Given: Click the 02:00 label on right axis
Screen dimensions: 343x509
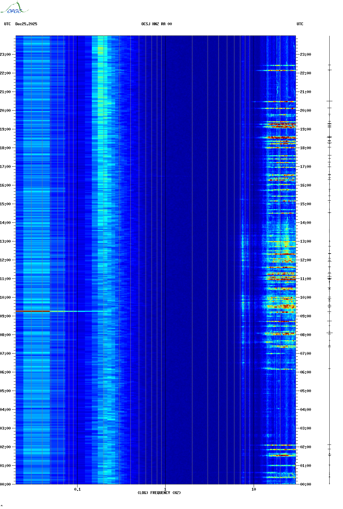Looking at the screenshot, I should pos(306,447).
